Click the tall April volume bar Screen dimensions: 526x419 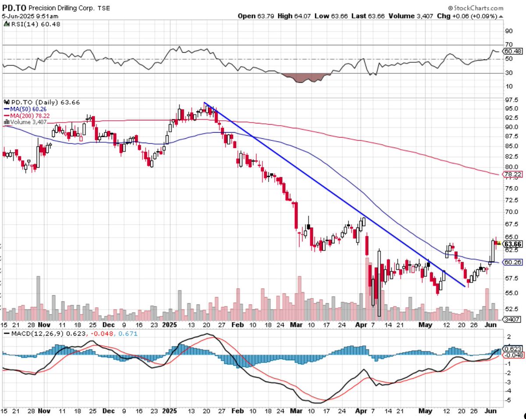(x=366, y=289)
